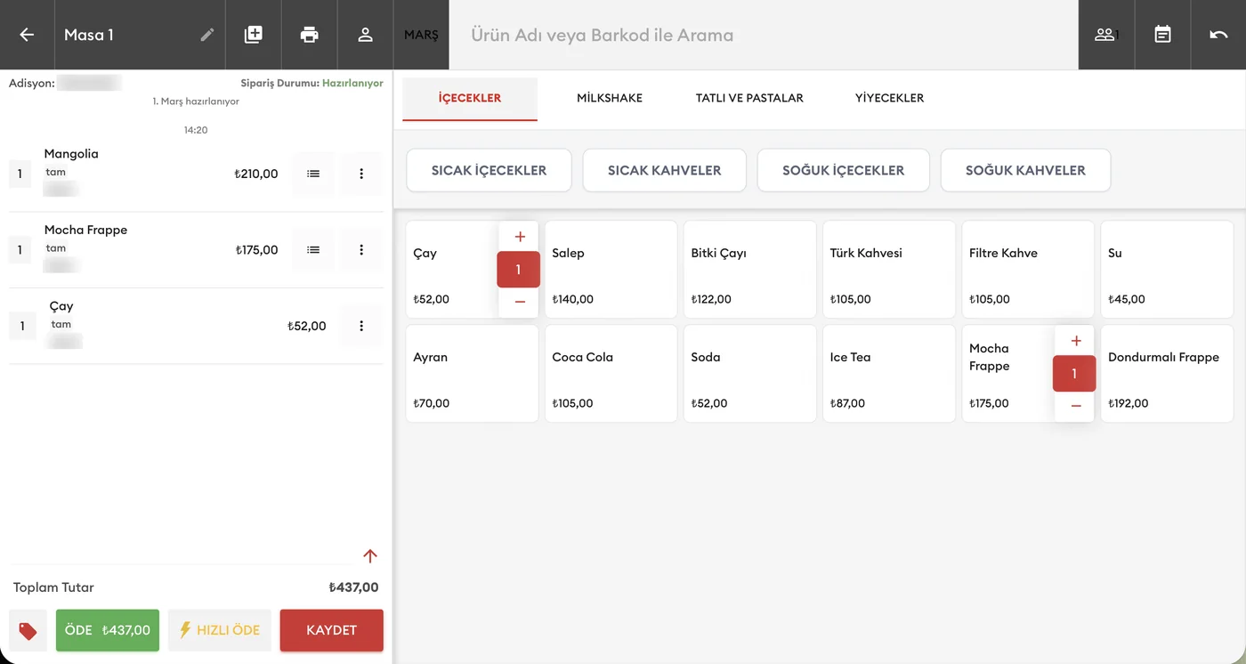
Task: Assign a customer via the person icon
Action: tap(365, 35)
